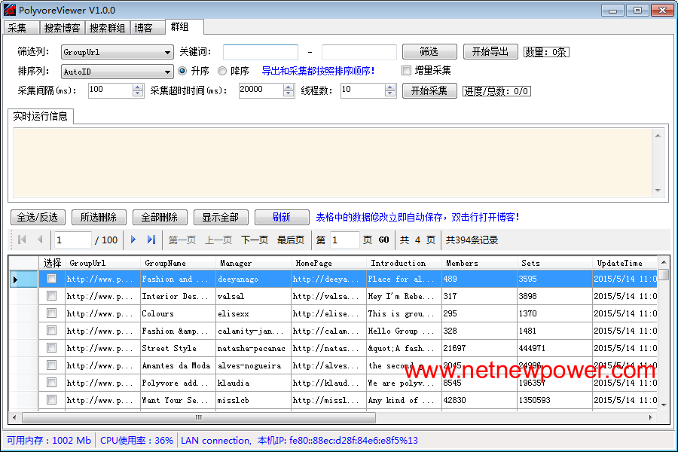Check the calamity-jan row checkbox
This screenshot has width=678, height=452.
tap(51, 331)
